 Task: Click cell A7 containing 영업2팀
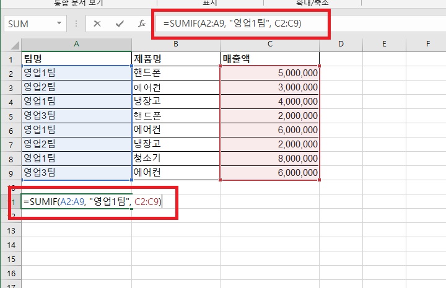(x=76, y=144)
